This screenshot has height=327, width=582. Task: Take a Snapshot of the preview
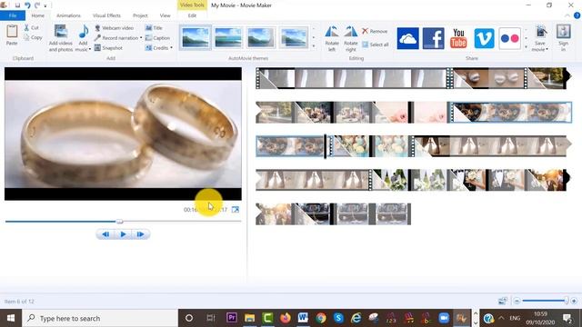point(108,48)
